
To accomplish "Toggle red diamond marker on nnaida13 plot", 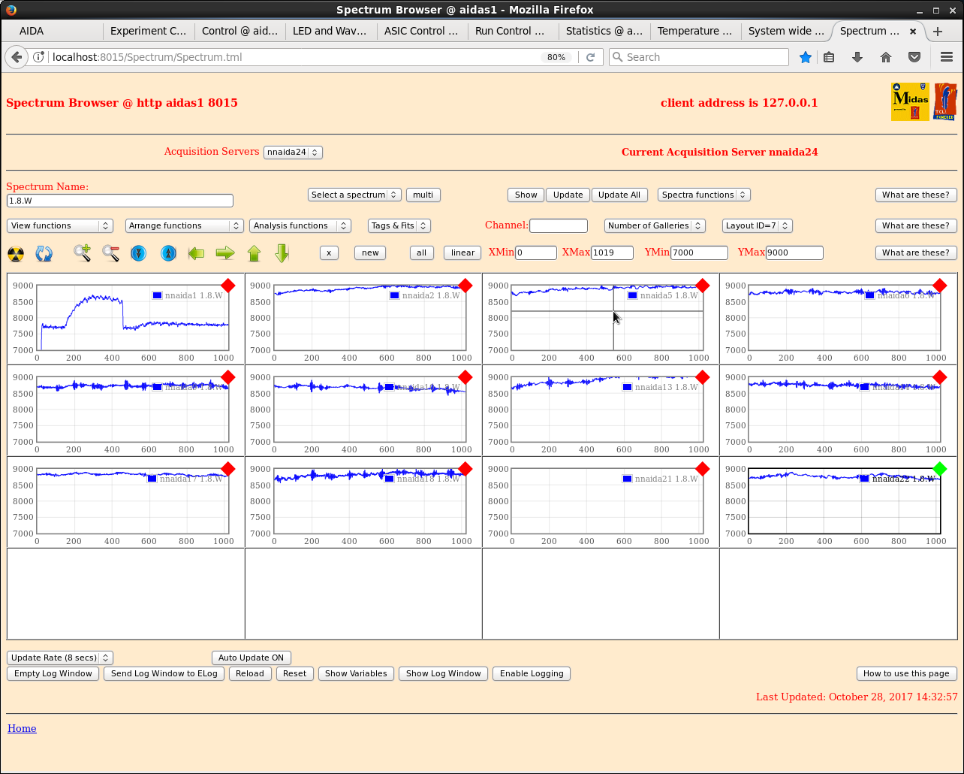I will 703,377.
